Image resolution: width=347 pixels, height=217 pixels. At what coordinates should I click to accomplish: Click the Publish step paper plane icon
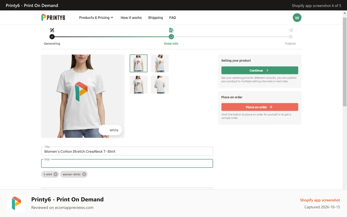coord(291,30)
